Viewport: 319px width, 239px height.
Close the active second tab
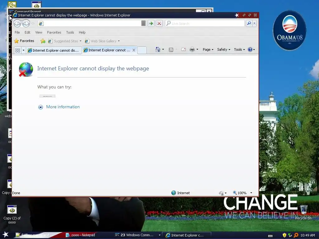tap(134, 50)
